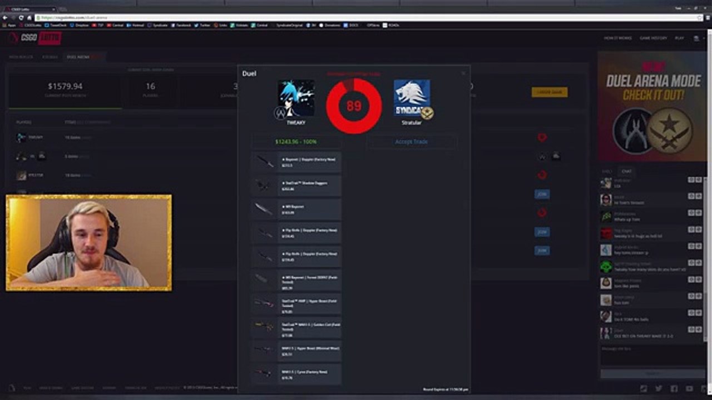712x400 pixels.
Task: Close the Duel dialog
Action: [463, 73]
